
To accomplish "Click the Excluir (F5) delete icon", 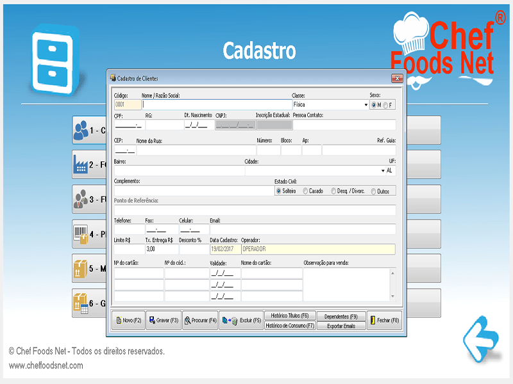I will coord(228,319).
